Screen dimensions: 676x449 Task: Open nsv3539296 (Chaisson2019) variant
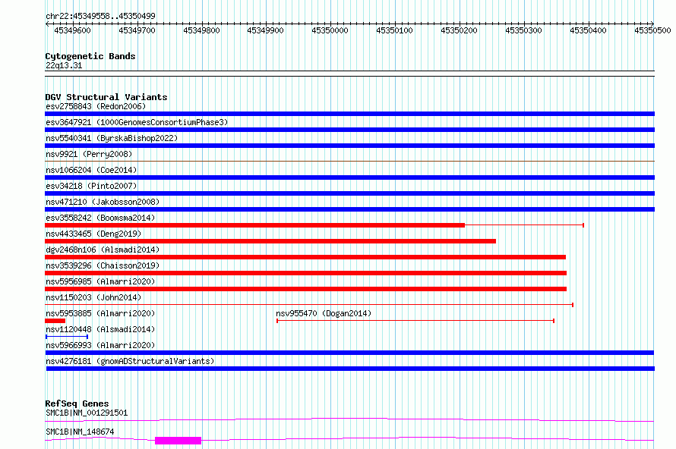103,265
